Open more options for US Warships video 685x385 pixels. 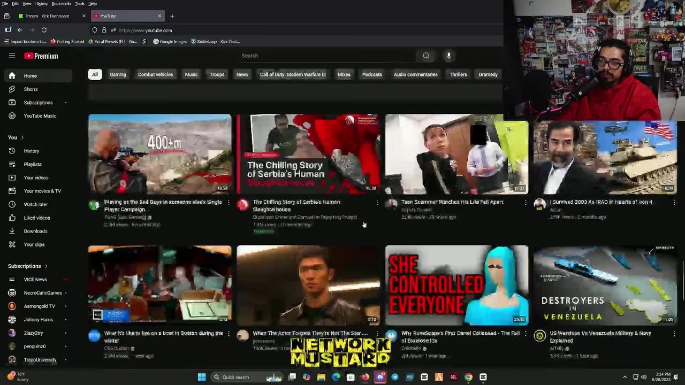[x=674, y=334]
